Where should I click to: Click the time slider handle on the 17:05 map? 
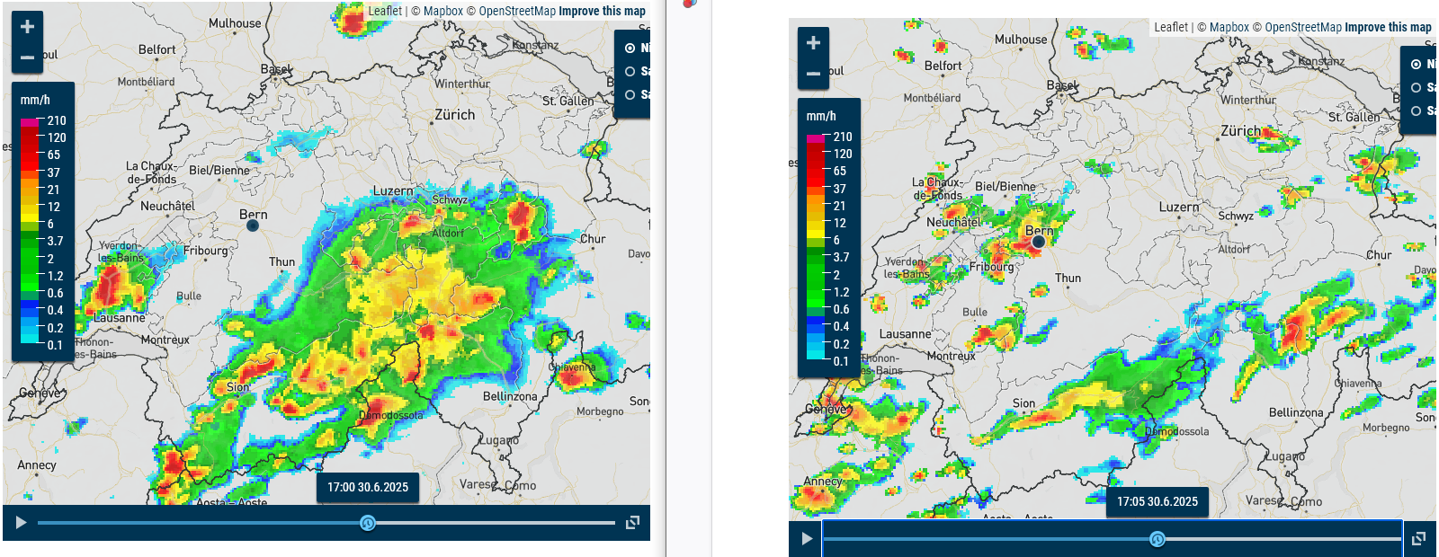[x=1157, y=539]
